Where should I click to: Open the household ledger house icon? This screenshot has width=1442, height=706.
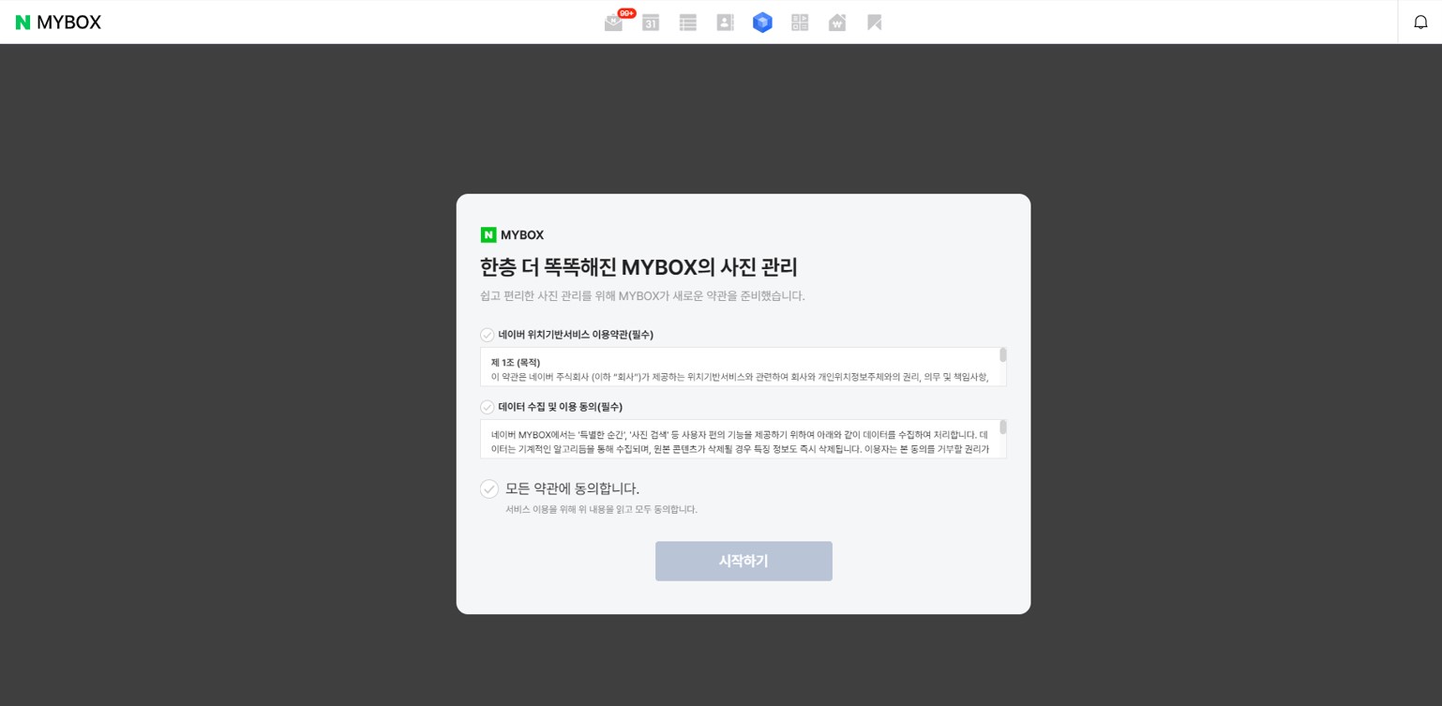click(x=837, y=23)
